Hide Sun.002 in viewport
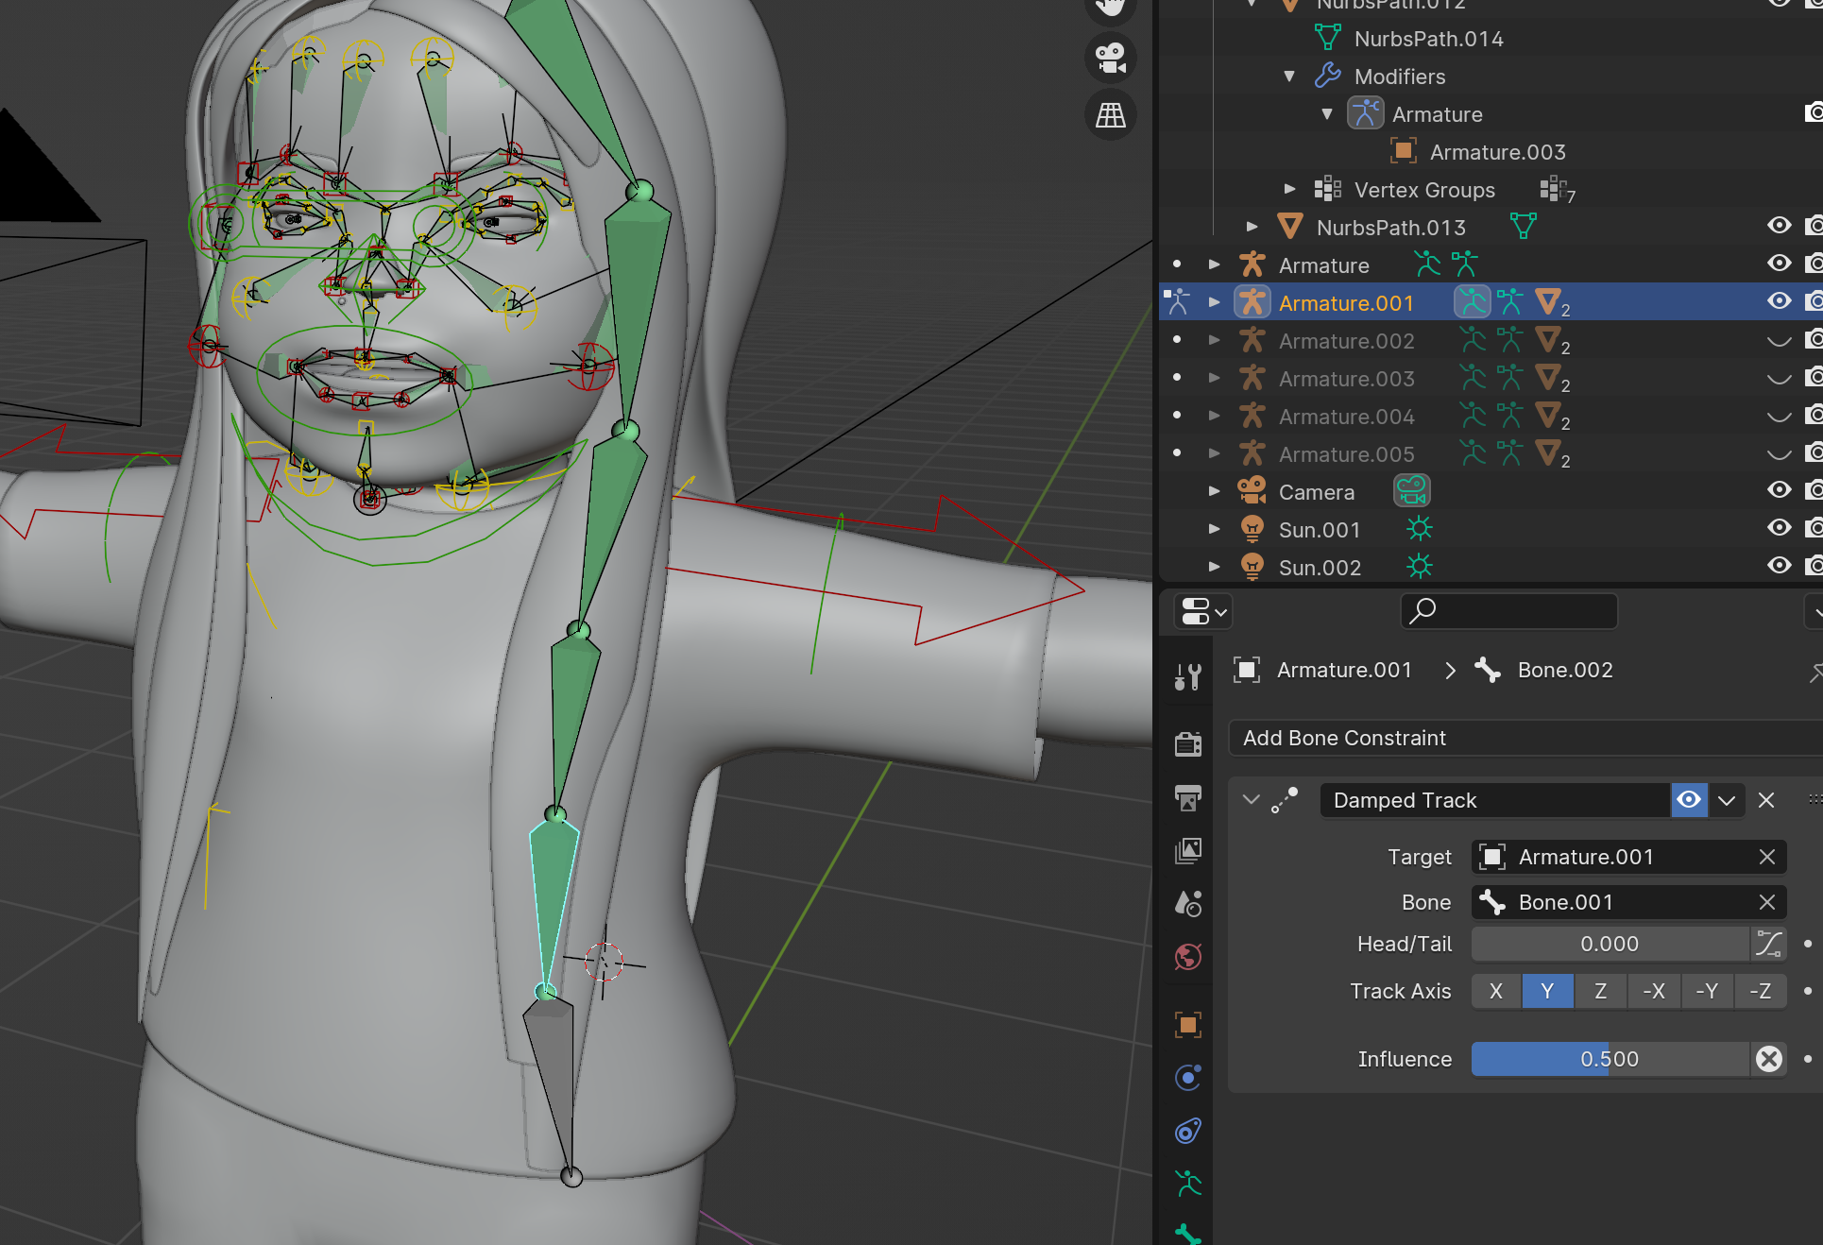 click(1779, 566)
